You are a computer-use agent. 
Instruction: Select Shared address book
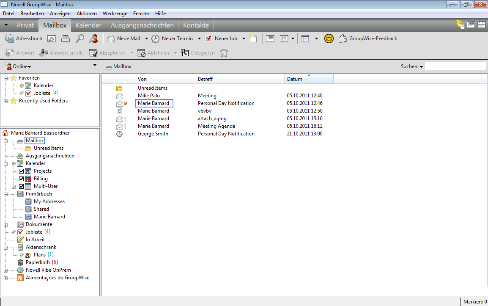tap(41, 209)
